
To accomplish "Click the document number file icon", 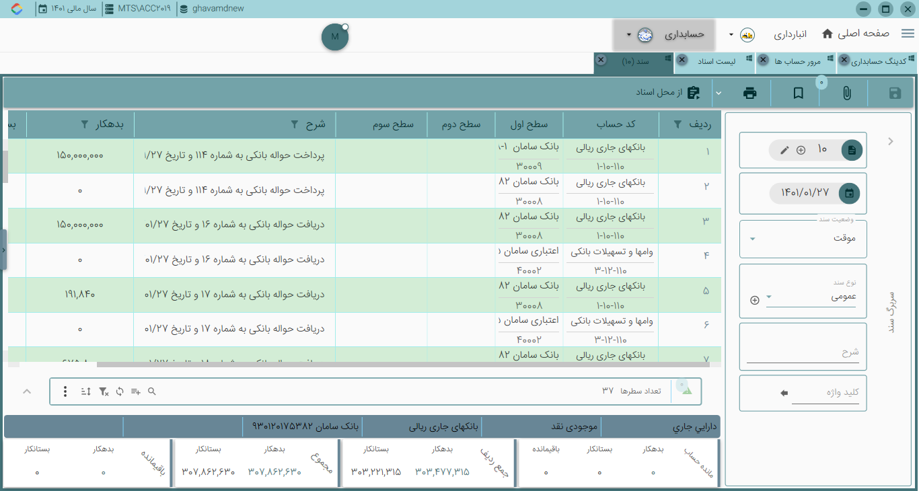I will [x=852, y=150].
